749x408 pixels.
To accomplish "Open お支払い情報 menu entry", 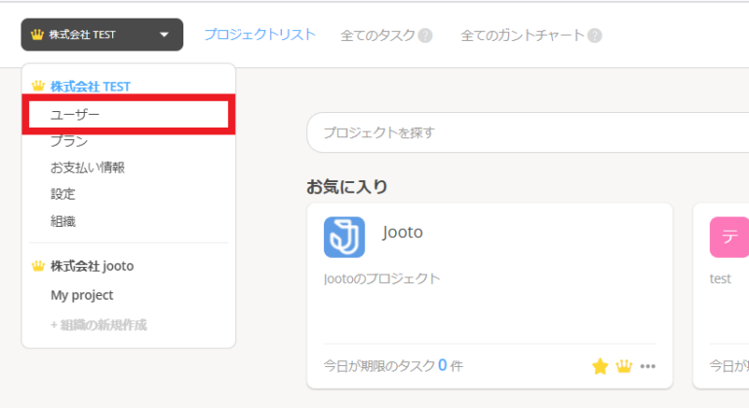I will pyautogui.click(x=88, y=167).
